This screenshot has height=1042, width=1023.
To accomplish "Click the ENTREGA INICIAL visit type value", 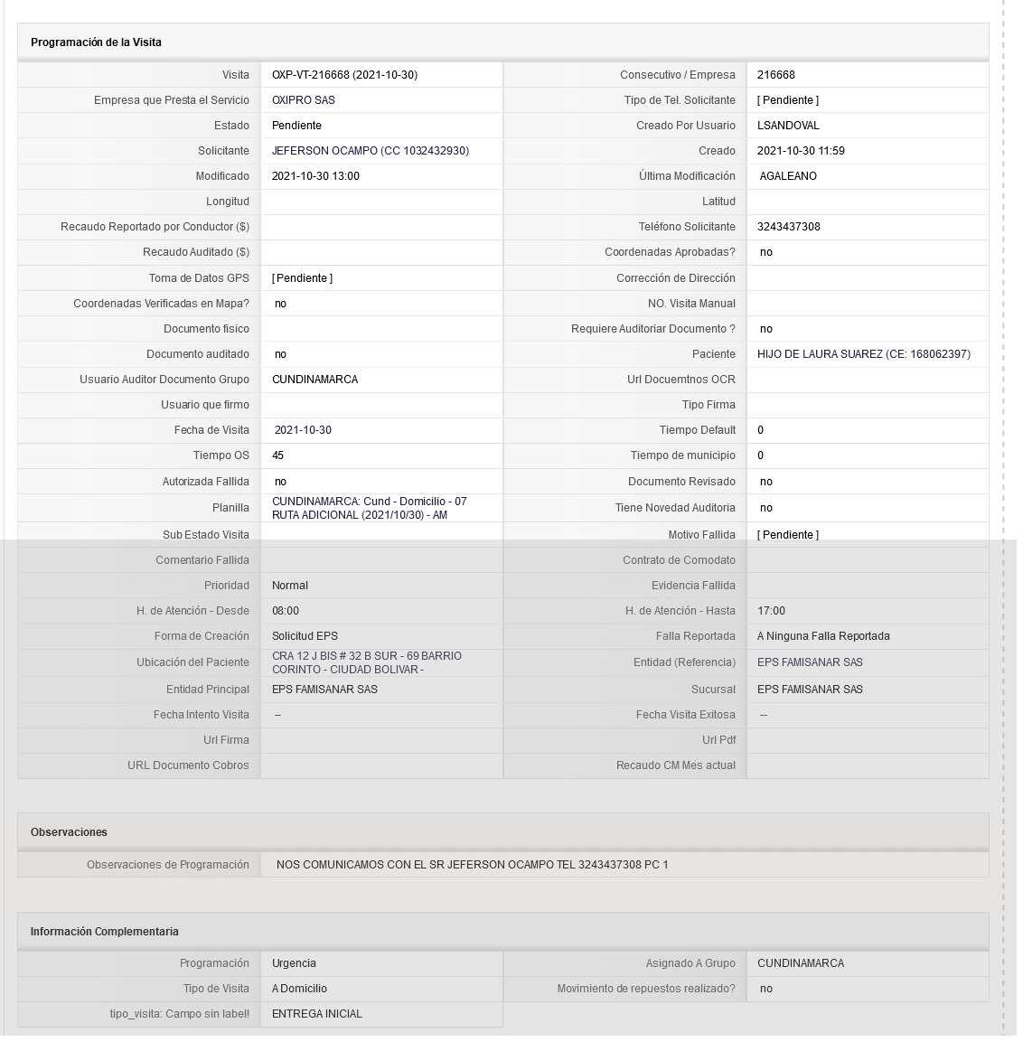I will point(317,1014).
